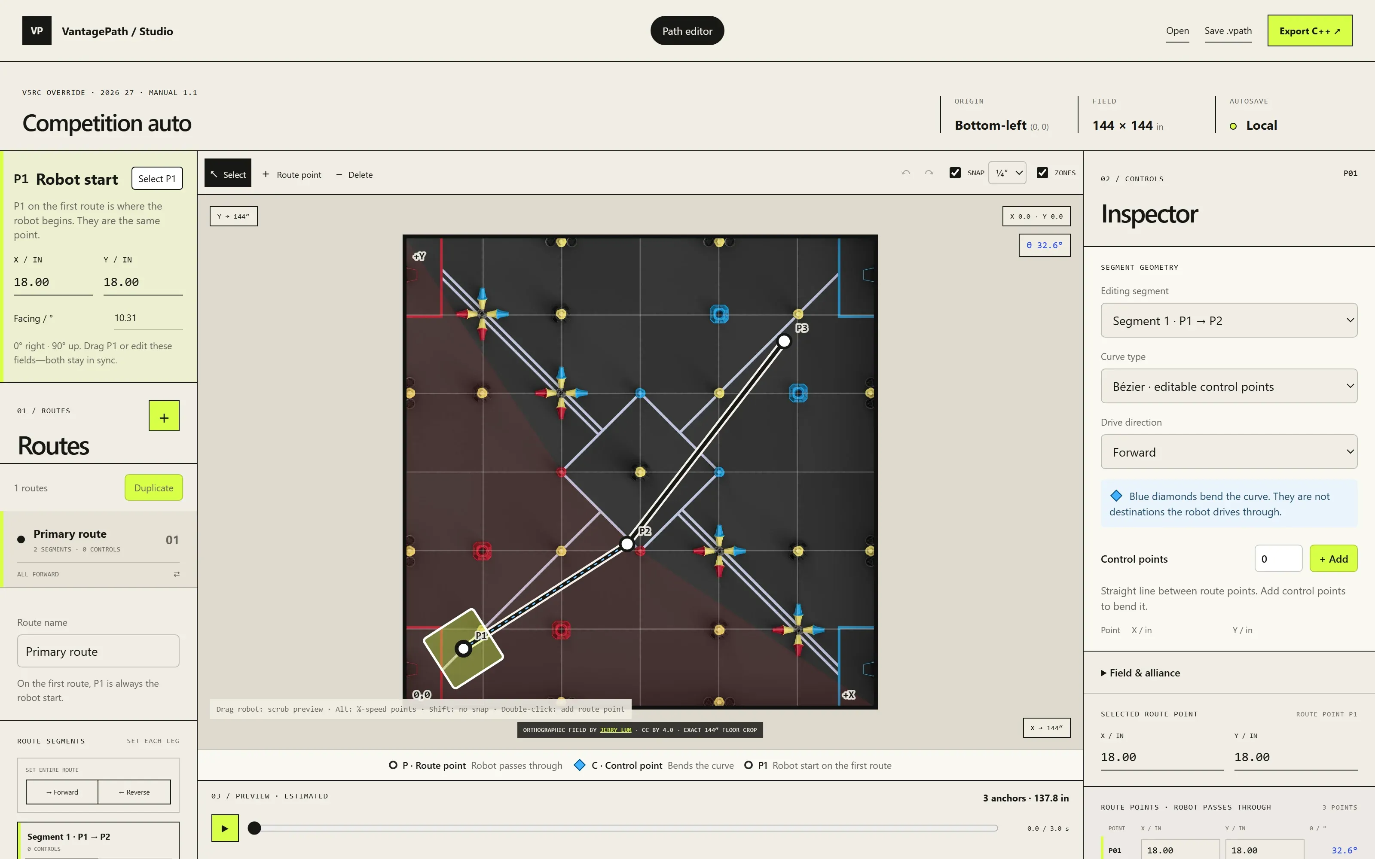Click the undo arrow icon
Viewport: 1375px width, 859px height.
pos(906,173)
